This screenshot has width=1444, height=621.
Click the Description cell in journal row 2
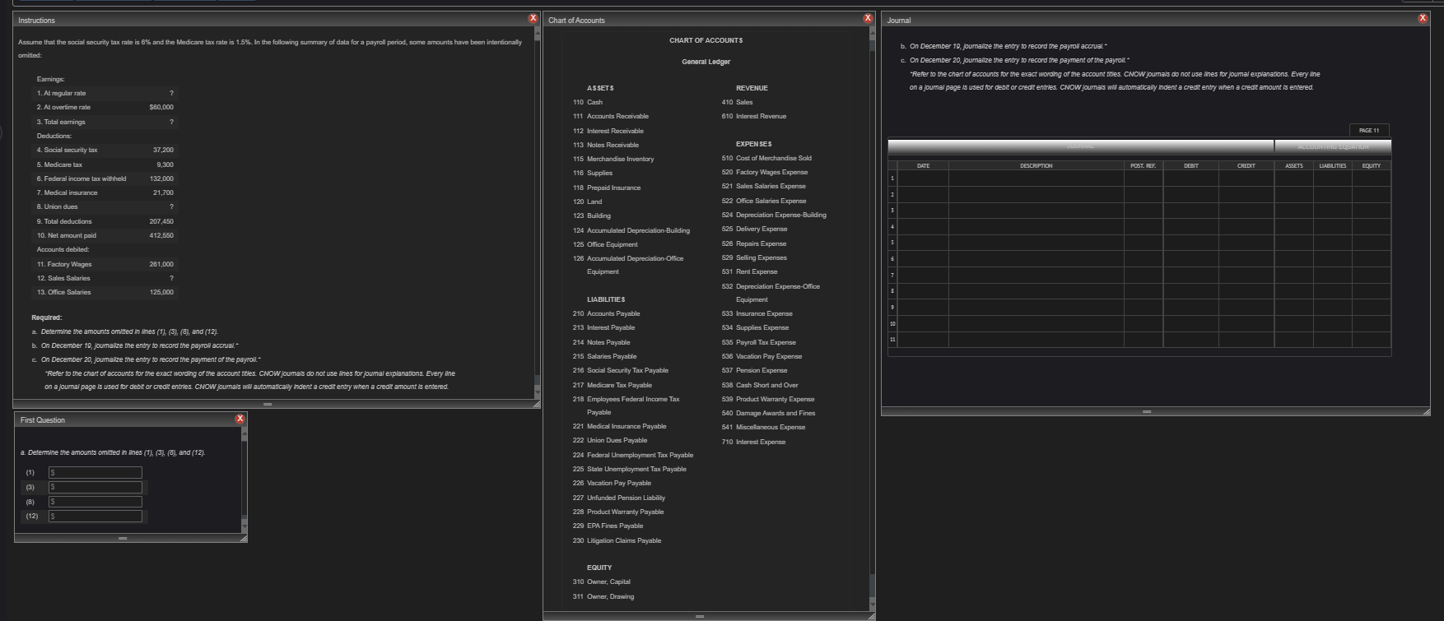point(1036,195)
